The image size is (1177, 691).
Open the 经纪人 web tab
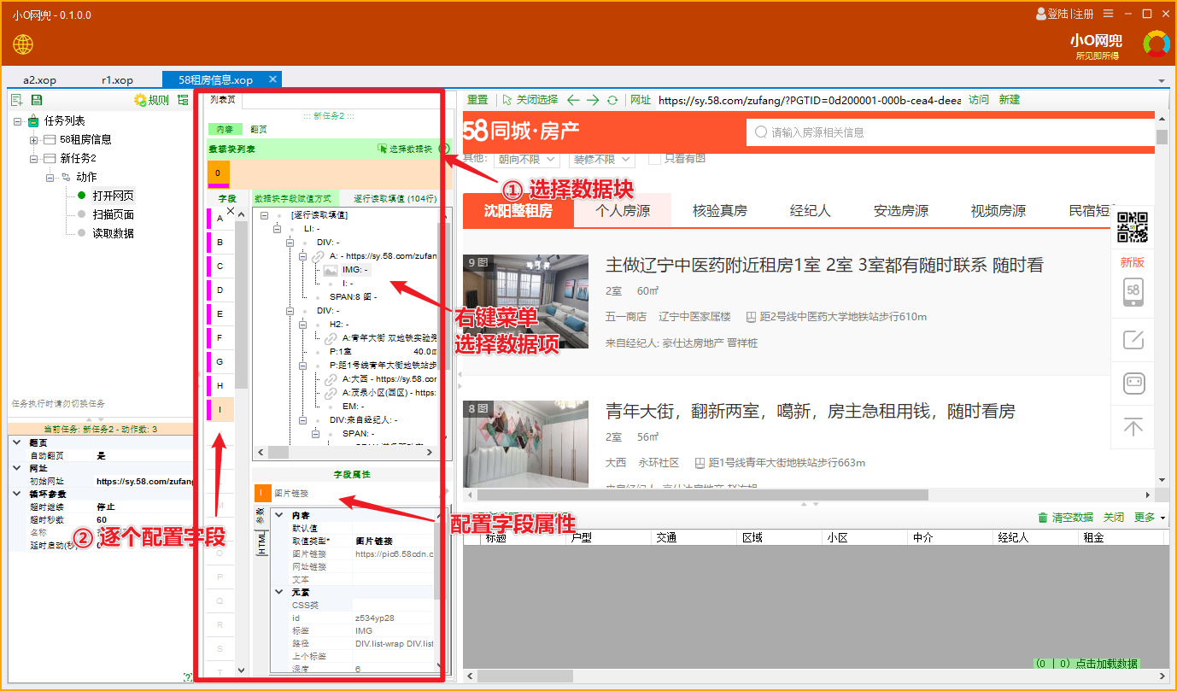tap(810, 210)
